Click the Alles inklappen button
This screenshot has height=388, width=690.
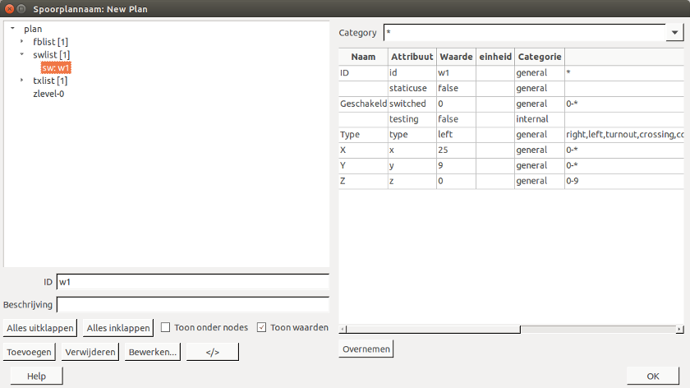(119, 327)
